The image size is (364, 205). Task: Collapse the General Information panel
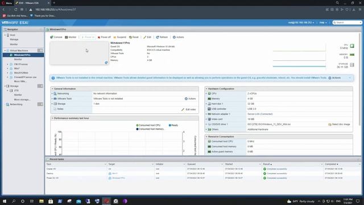pyautogui.click(x=52, y=89)
